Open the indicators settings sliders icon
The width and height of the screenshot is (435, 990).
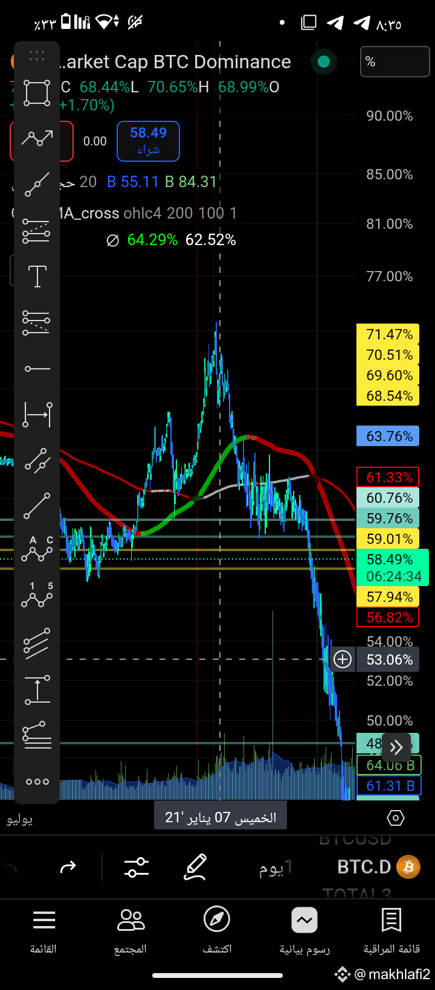[x=137, y=867]
